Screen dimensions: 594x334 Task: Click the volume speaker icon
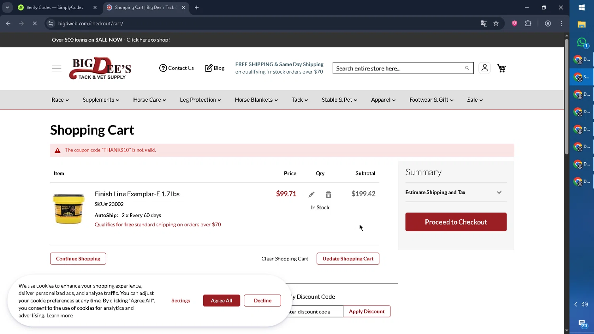[x=585, y=304]
